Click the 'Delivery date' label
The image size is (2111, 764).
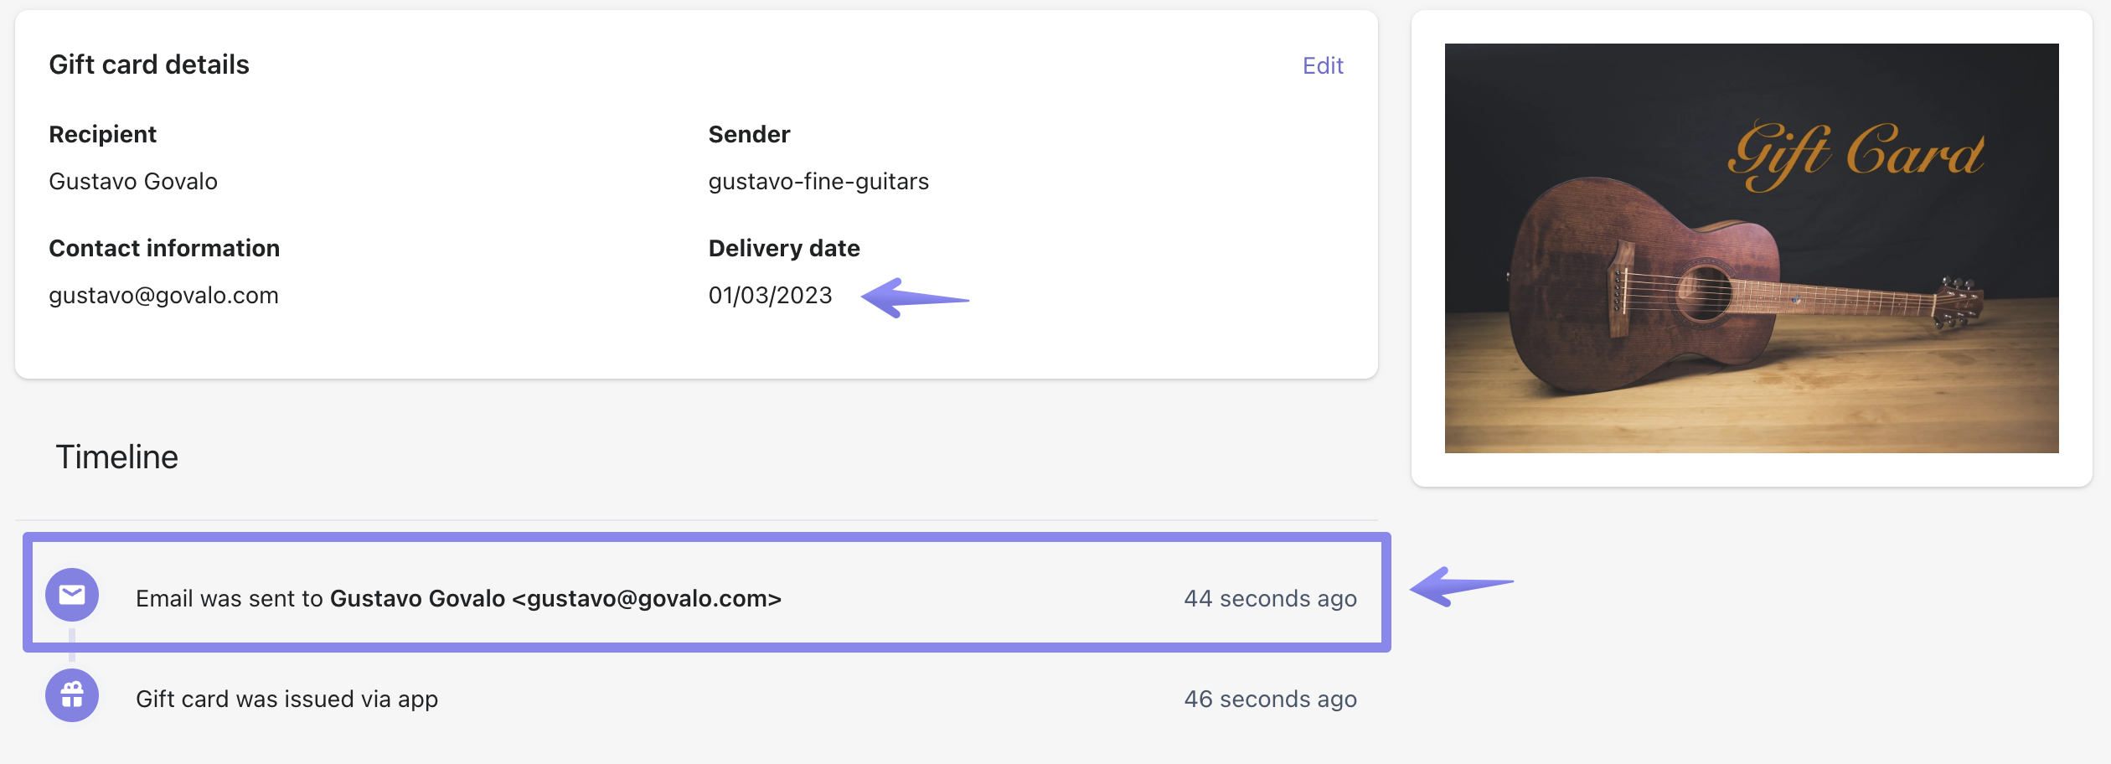click(x=784, y=248)
